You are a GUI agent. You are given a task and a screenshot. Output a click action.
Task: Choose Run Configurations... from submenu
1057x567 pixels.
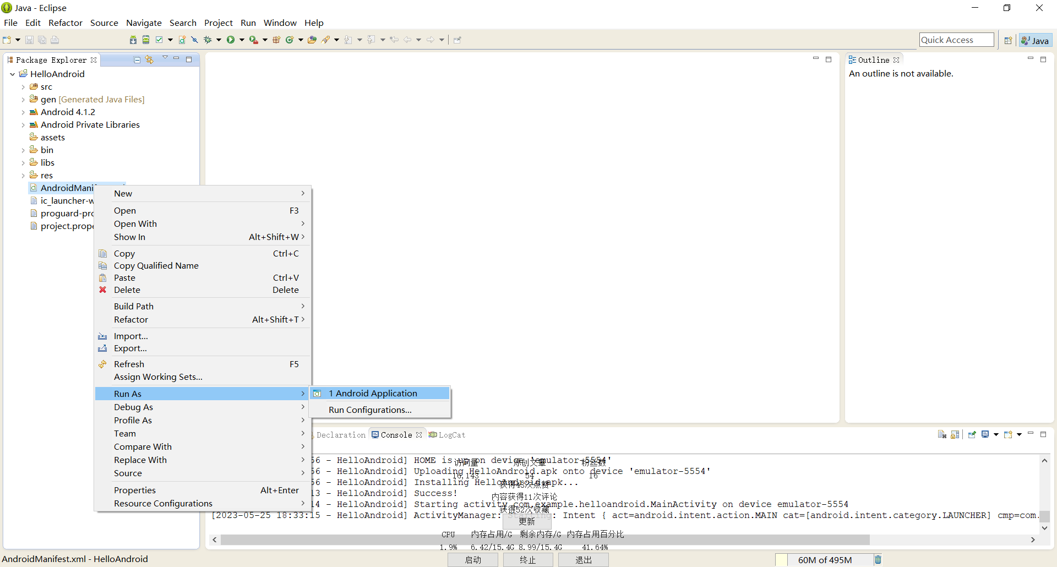click(x=380, y=410)
